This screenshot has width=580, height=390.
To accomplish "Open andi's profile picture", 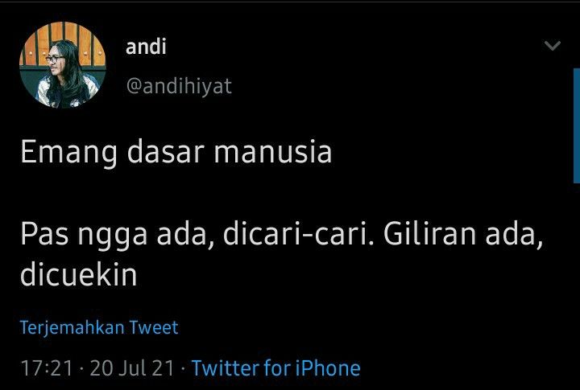I will [63, 65].
